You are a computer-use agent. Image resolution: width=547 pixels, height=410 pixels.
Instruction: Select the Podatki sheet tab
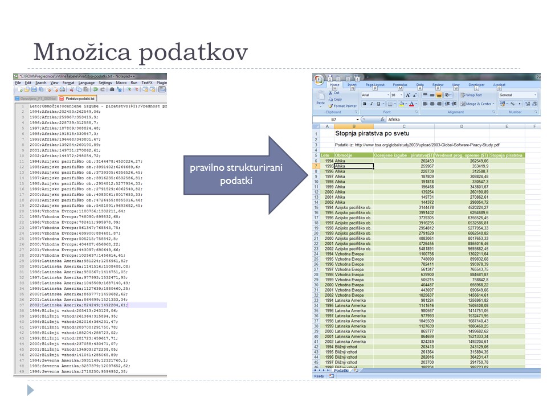[x=341, y=370]
